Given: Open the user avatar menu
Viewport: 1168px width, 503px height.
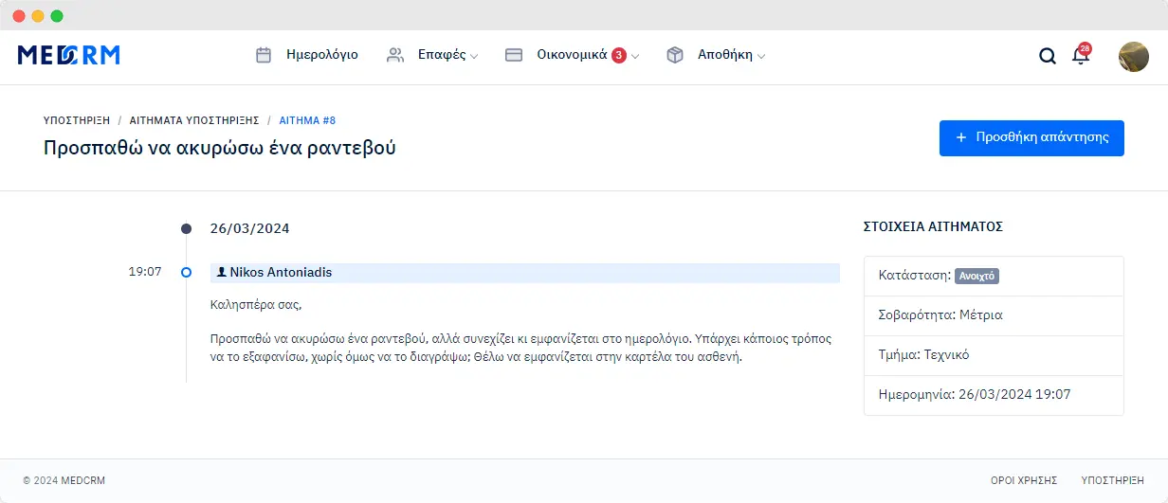Looking at the screenshot, I should click(x=1133, y=56).
